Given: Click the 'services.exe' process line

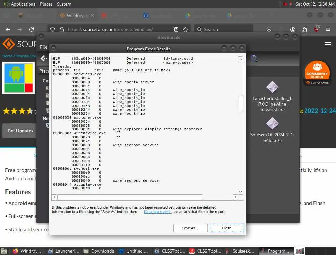Looking at the screenshot, I should click(77, 74).
